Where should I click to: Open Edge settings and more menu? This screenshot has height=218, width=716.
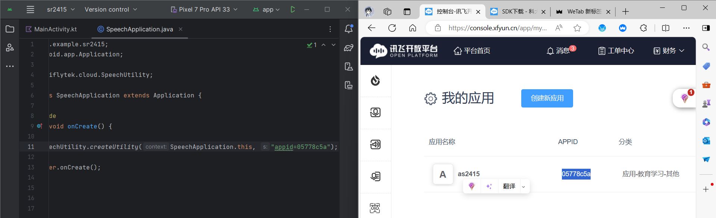tap(686, 28)
